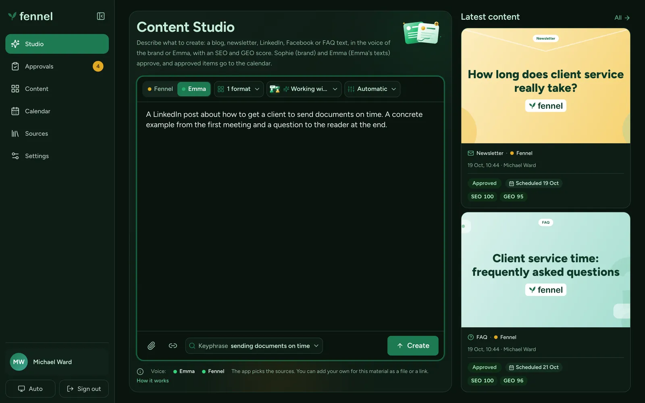Click the Sign out button
This screenshot has height=403, width=645.
click(84, 389)
